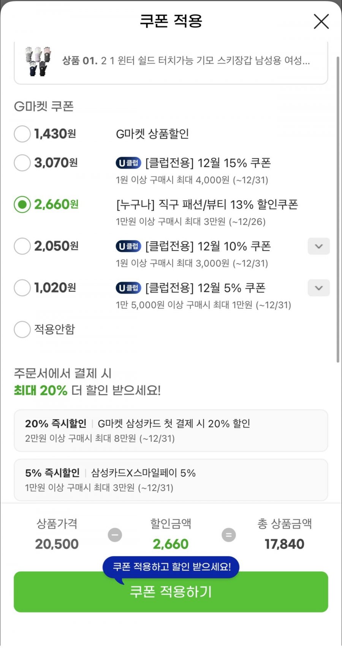Click the equals icon before 총 상품금액
Screen dimensions: 342x648
228,535
